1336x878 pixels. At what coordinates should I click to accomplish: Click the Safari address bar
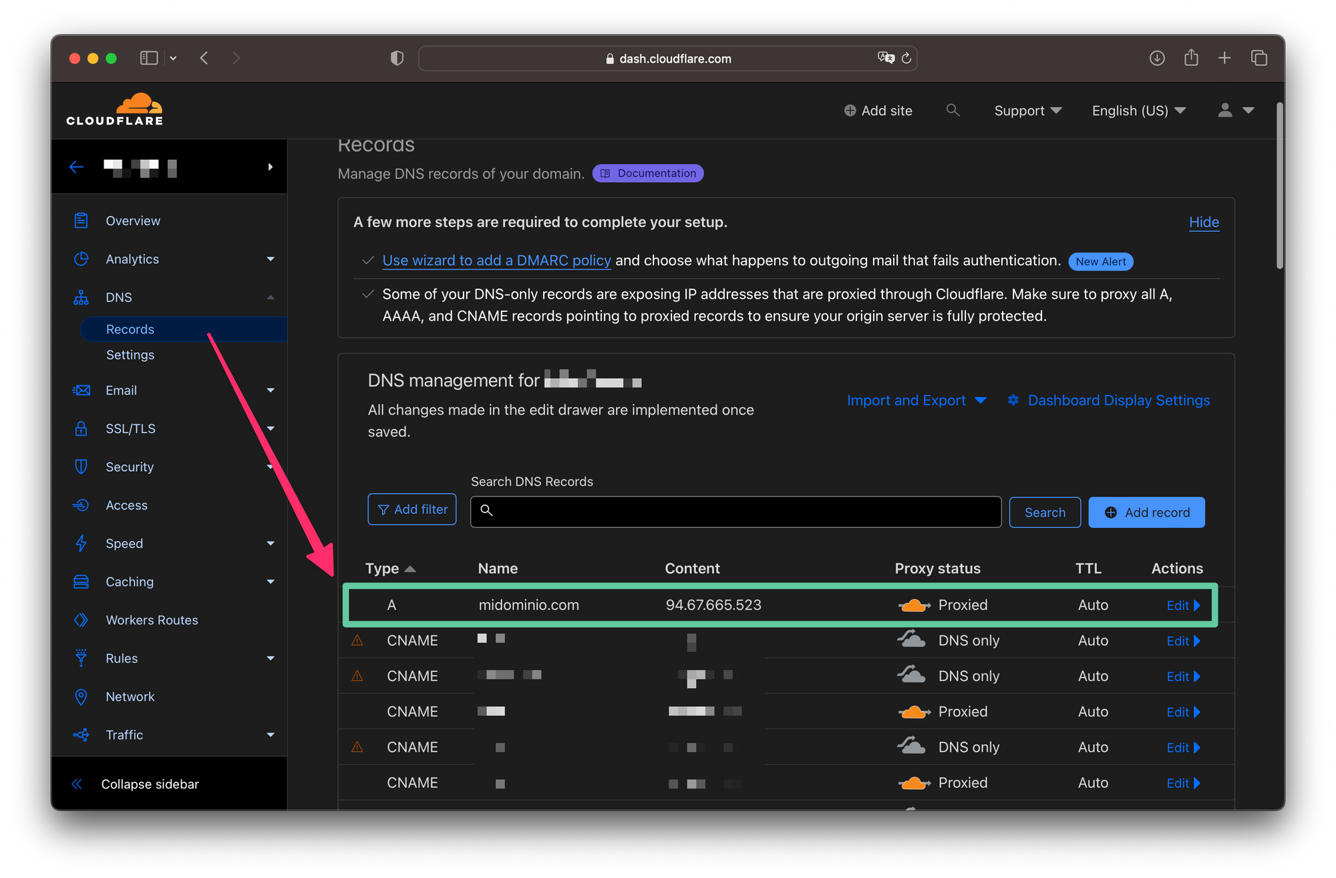[x=667, y=58]
